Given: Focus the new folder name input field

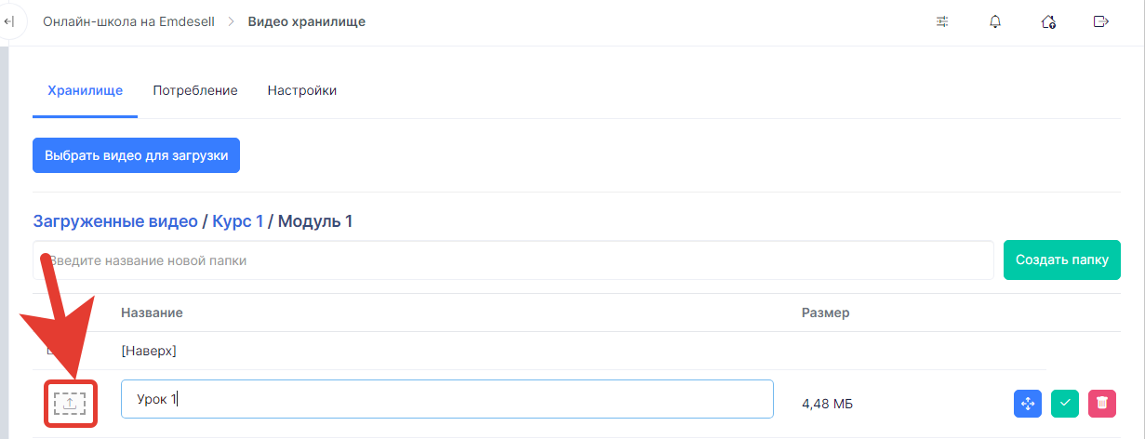Looking at the screenshot, I should [x=513, y=260].
